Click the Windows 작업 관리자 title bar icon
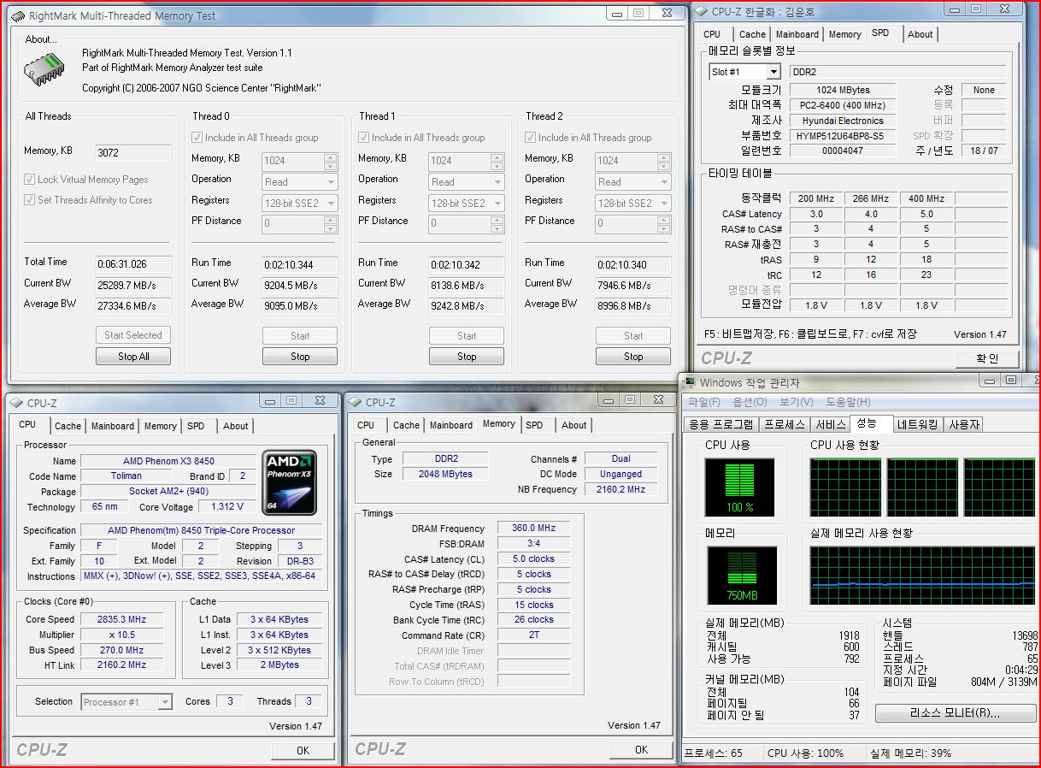This screenshot has width=1041, height=768. [690, 382]
